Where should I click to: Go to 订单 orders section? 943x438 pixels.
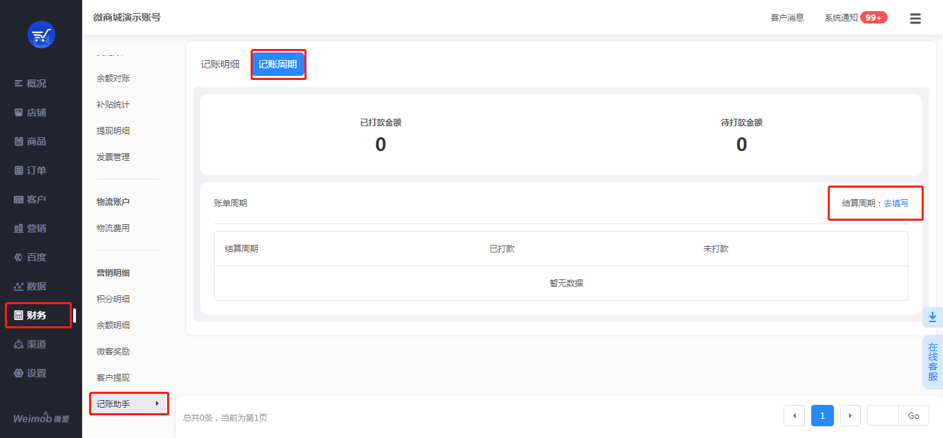(30, 170)
